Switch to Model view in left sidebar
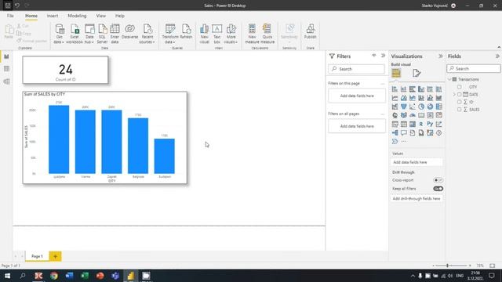 coord(6,81)
